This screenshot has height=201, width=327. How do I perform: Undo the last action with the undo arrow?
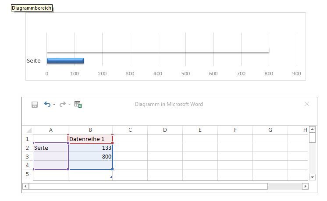tap(47, 104)
